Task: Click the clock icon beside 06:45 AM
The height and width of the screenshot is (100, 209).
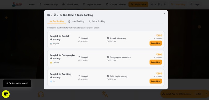Action: tap(79, 80)
